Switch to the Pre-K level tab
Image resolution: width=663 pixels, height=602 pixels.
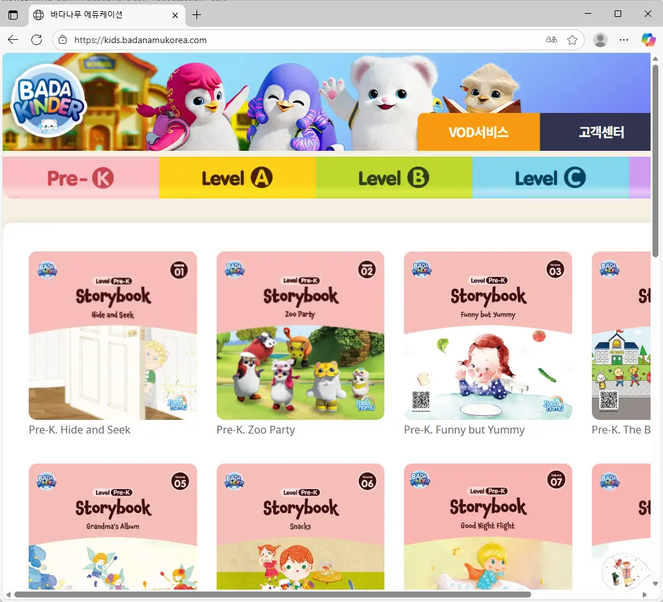(81, 178)
